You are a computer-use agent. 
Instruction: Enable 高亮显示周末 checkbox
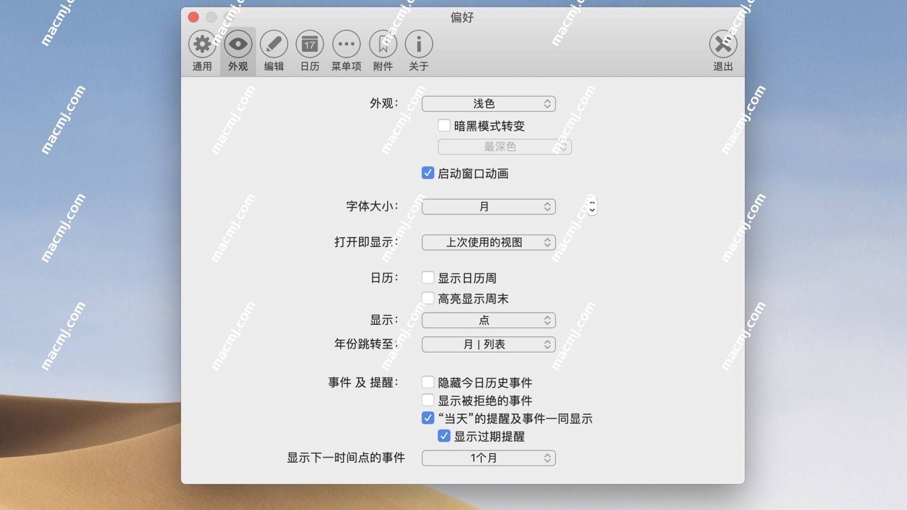428,298
